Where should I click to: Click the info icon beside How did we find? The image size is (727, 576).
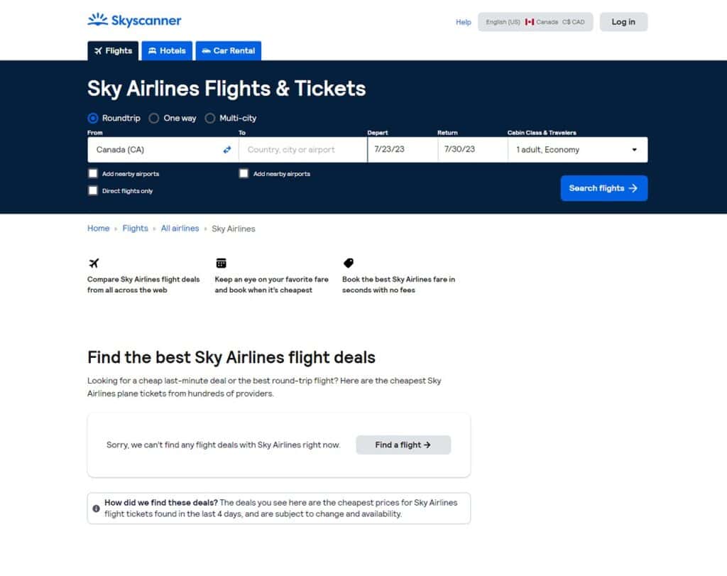(x=96, y=509)
